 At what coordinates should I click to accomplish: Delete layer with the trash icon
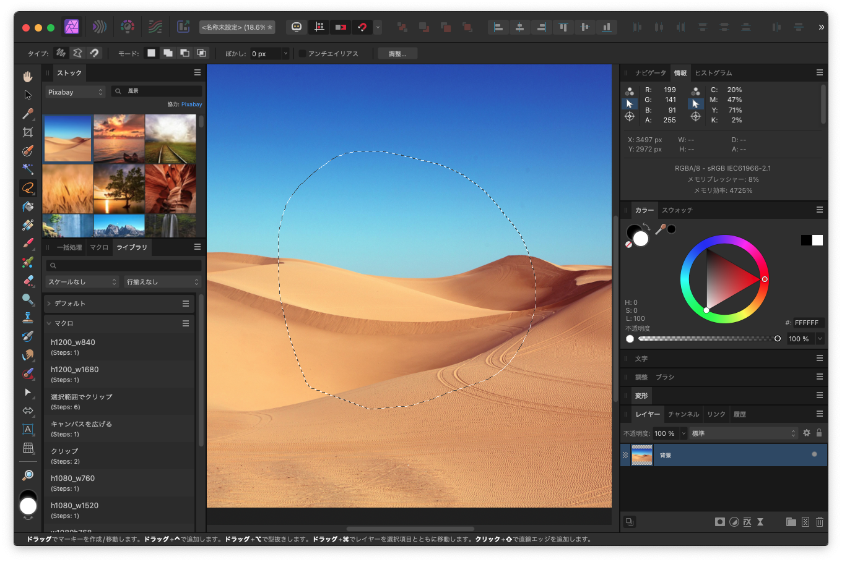tap(819, 522)
